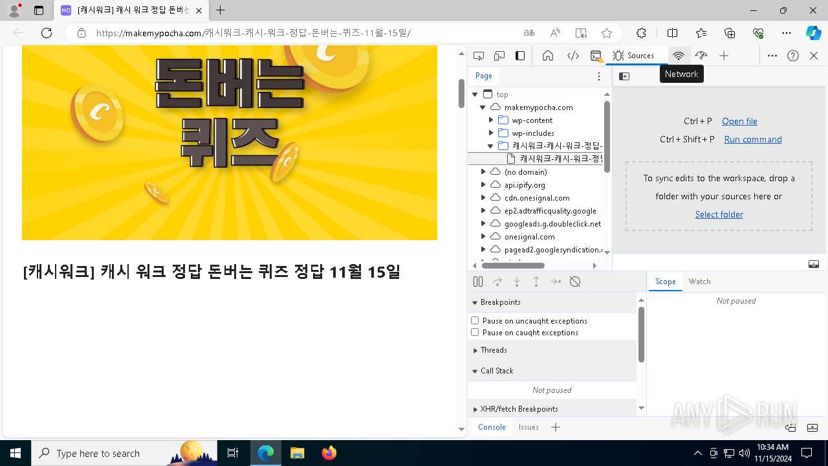The height and width of the screenshot is (466, 828).
Task: Add more tools with plus icon
Action: 724,56
